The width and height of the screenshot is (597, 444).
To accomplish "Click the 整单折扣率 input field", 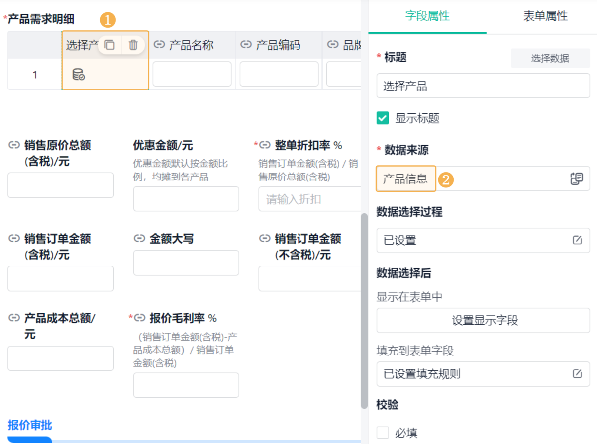I will tap(309, 199).
